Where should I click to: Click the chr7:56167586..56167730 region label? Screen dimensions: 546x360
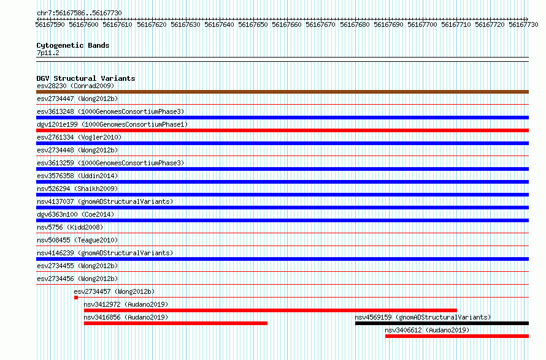(79, 13)
